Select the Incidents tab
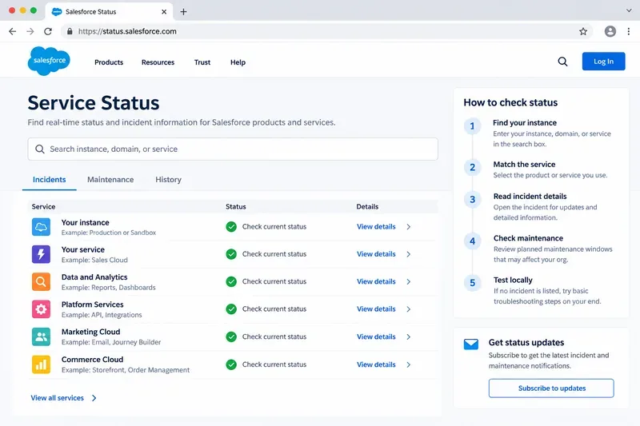 pos(50,180)
